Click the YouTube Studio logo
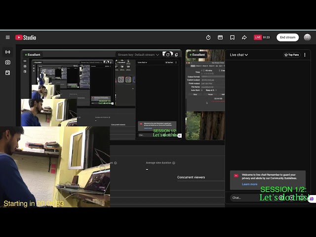 point(26,38)
